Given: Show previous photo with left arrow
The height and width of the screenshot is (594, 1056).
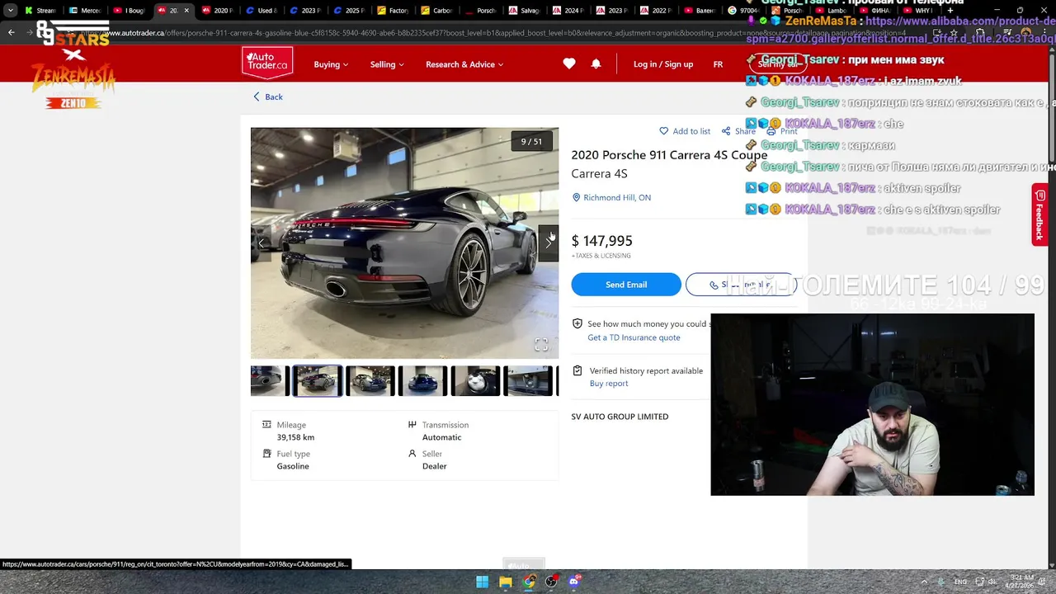Looking at the screenshot, I should click(x=261, y=243).
